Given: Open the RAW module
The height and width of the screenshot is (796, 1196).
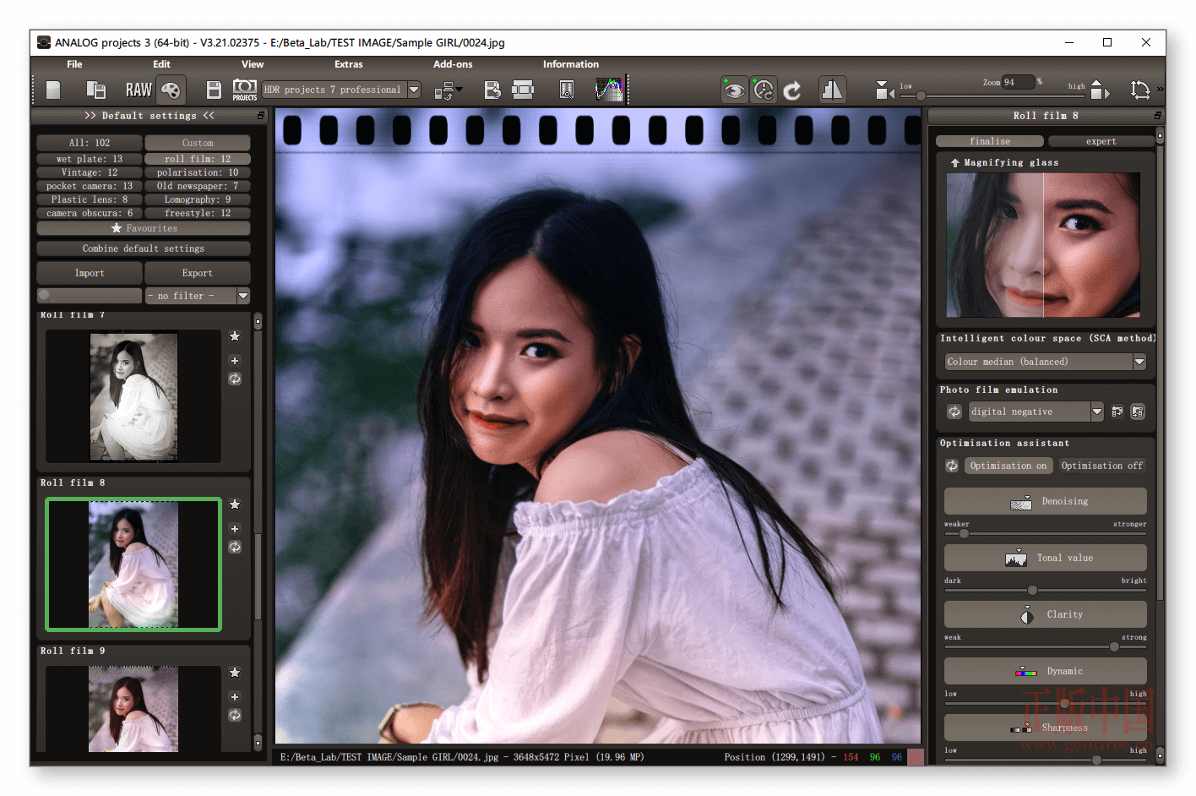Looking at the screenshot, I should [139, 90].
